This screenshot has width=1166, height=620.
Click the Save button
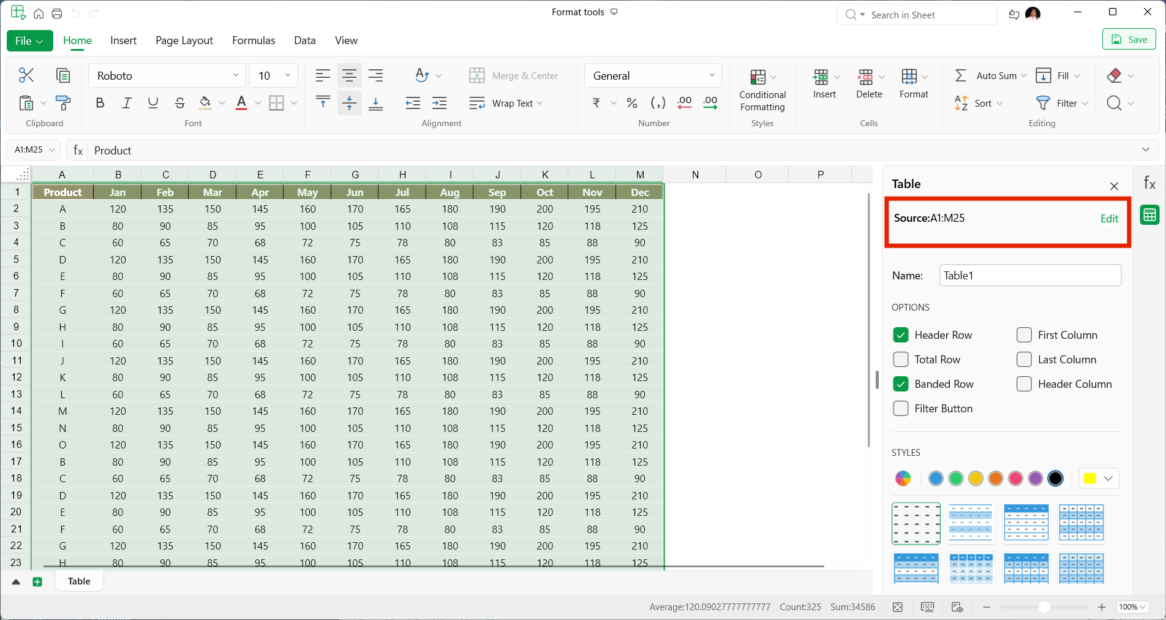click(1129, 39)
